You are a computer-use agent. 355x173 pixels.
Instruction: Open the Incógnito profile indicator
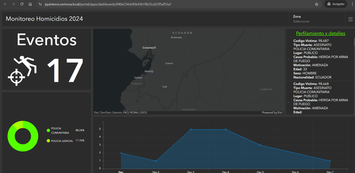click(x=335, y=4)
